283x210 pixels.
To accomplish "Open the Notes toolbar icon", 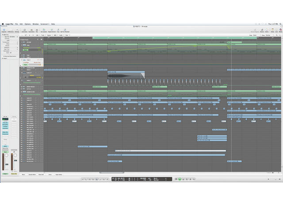I will point(272,31).
